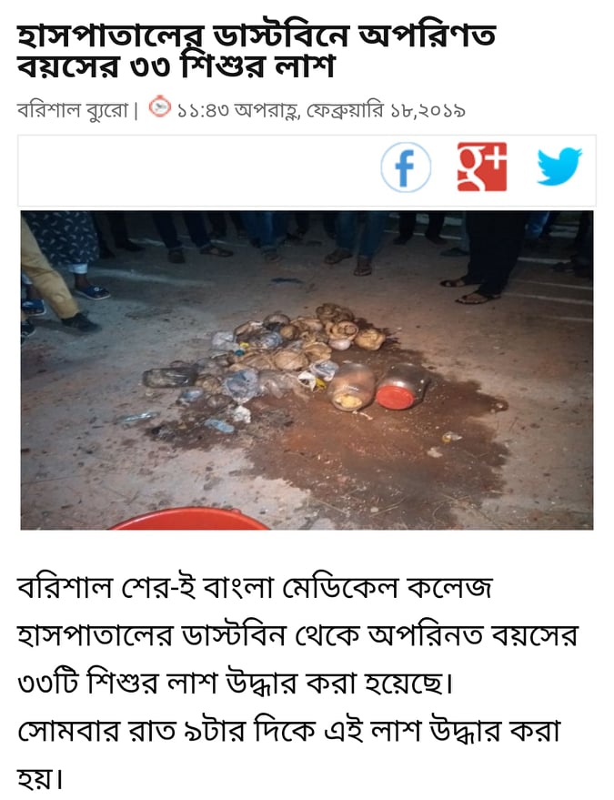Screen dimensions: 614x800
Task: Click text line "হাসপাতালের ডাস্টবিন থেকে অপরিনত বয়সের"
Action: coord(297,635)
